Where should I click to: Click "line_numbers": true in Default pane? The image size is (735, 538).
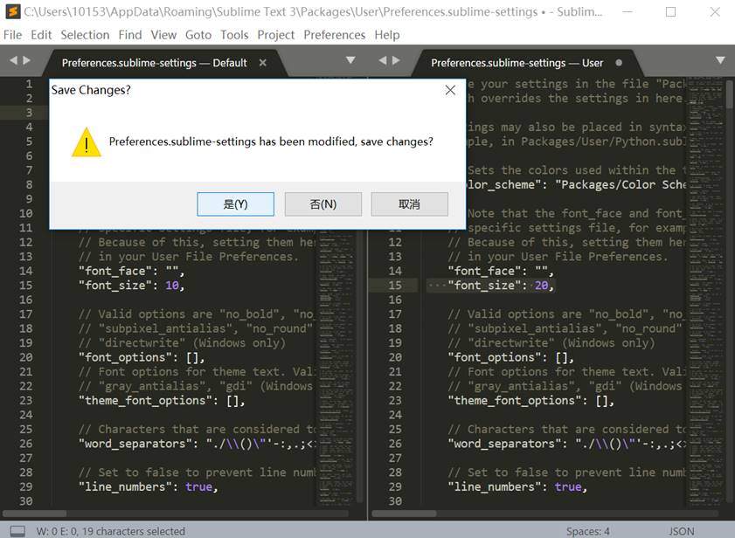(148, 486)
